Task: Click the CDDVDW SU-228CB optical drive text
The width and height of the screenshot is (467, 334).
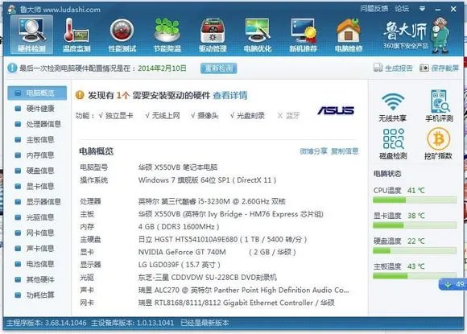Action: [208, 278]
